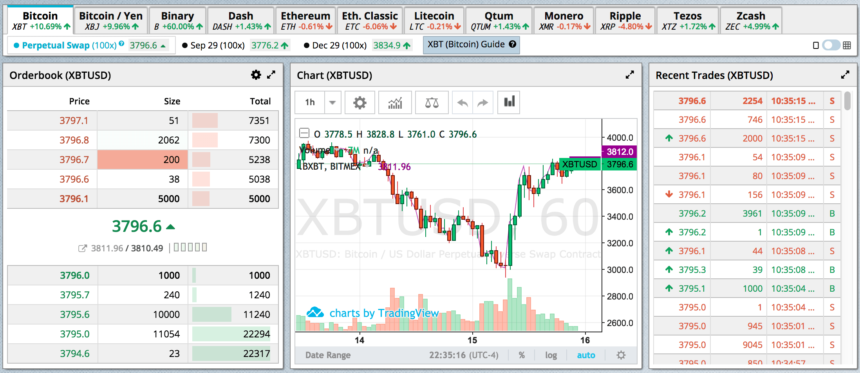This screenshot has width=860, height=373.
Task: Switch to Ripple tab
Action: click(625, 20)
